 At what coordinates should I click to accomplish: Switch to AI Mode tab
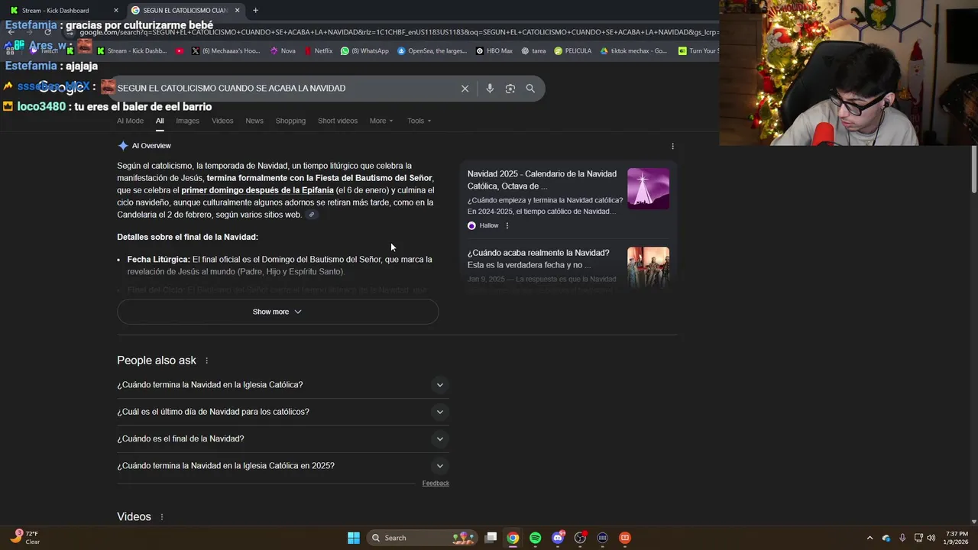coord(130,121)
